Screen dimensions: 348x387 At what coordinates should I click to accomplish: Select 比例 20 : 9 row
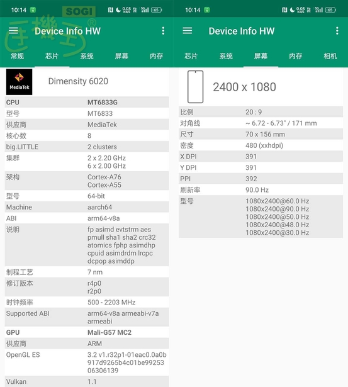click(261, 112)
